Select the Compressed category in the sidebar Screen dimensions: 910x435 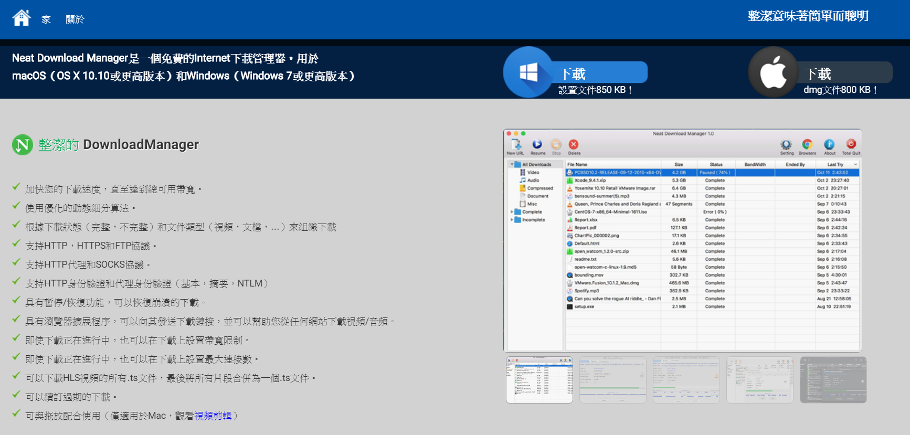536,188
